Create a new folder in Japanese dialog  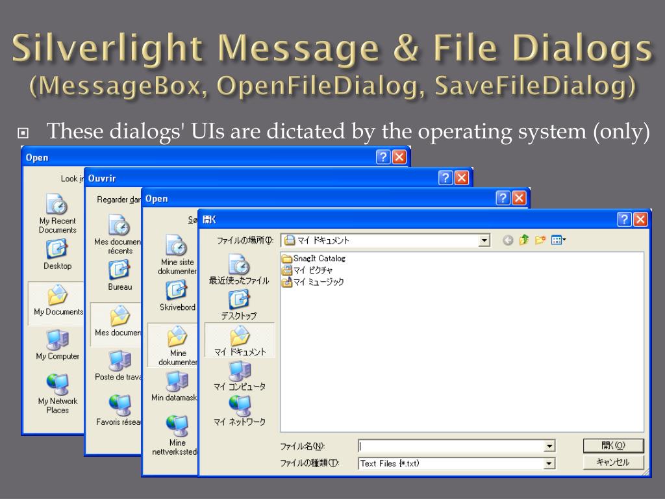click(540, 240)
